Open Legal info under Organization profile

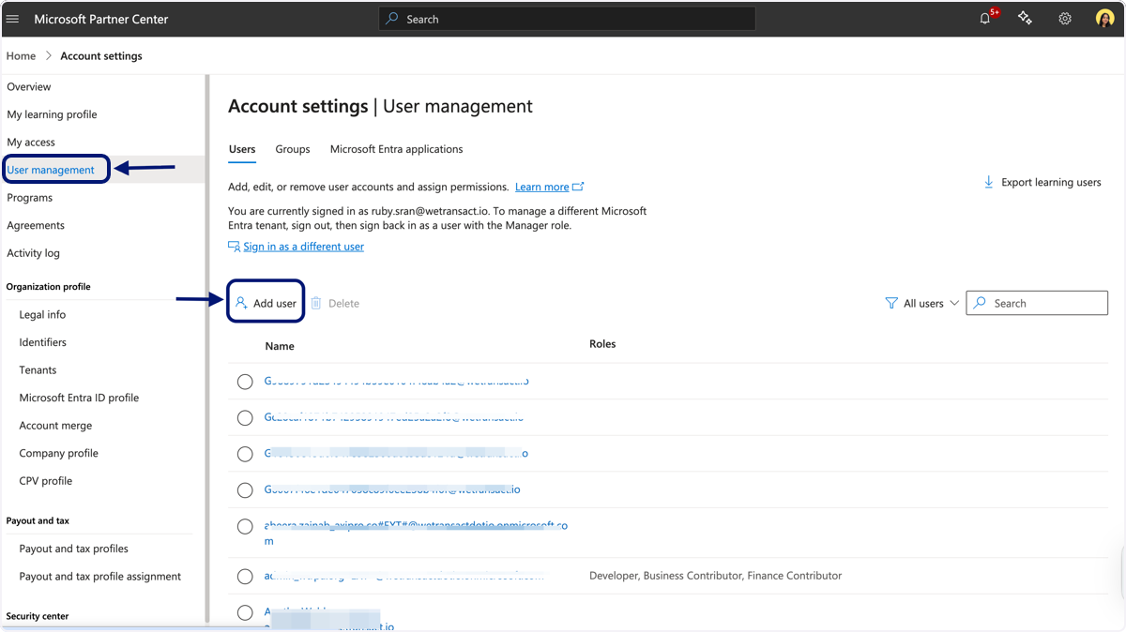point(42,315)
